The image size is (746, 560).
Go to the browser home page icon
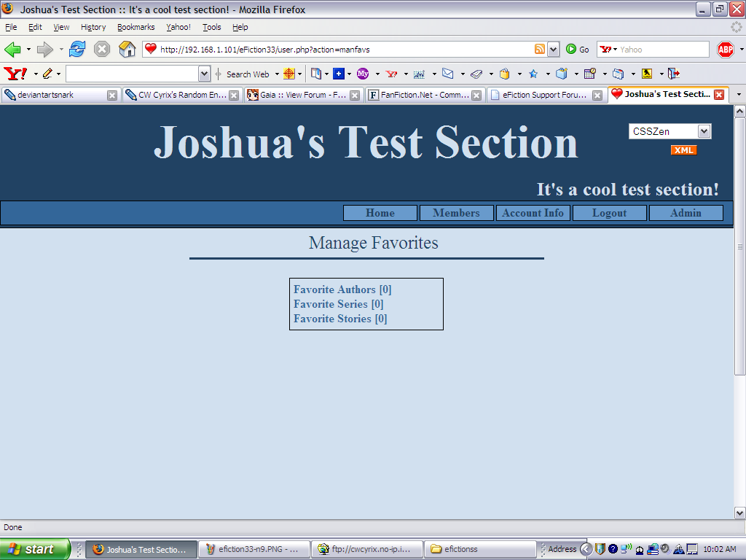pyautogui.click(x=127, y=49)
